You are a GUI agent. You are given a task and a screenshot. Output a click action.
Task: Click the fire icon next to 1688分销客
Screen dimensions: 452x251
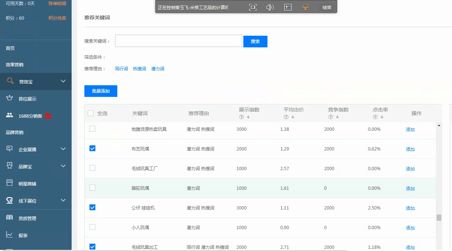48,116
